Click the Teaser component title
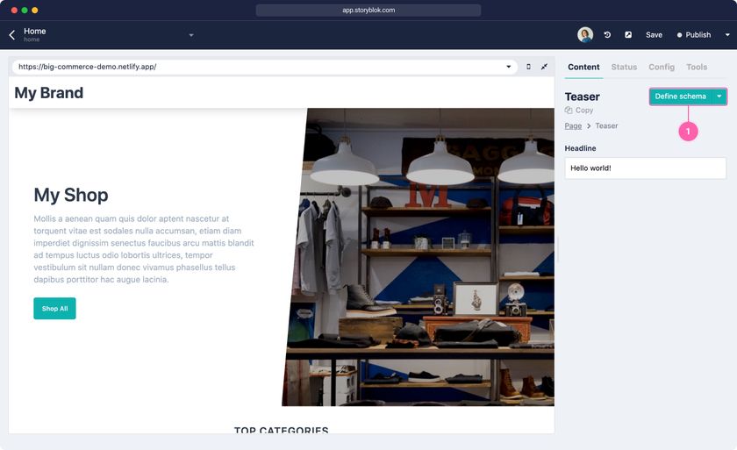 pos(582,96)
